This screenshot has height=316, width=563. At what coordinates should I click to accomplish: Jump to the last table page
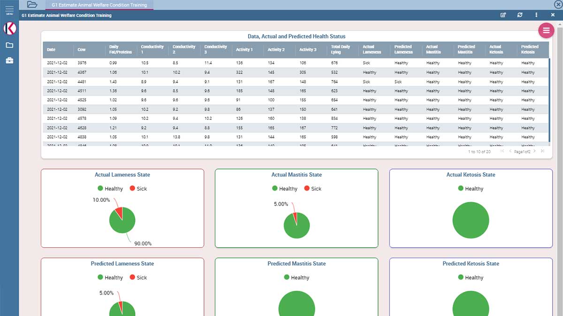pyautogui.click(x=542, y=151)
